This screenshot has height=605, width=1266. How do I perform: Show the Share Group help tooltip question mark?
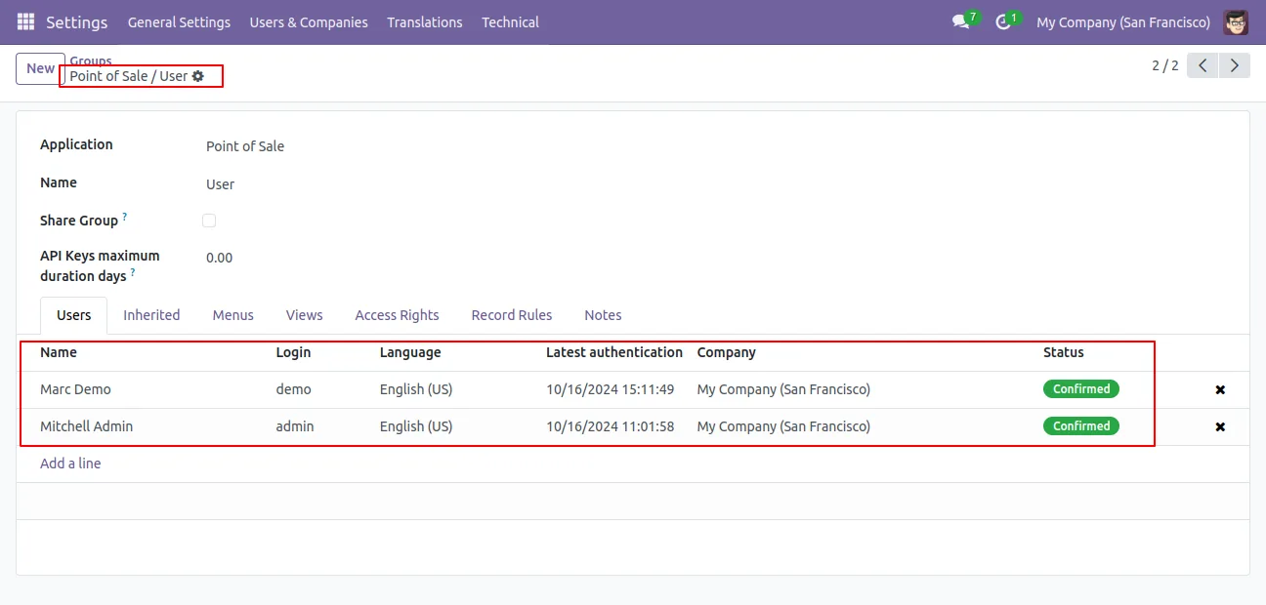pos(125,217)
